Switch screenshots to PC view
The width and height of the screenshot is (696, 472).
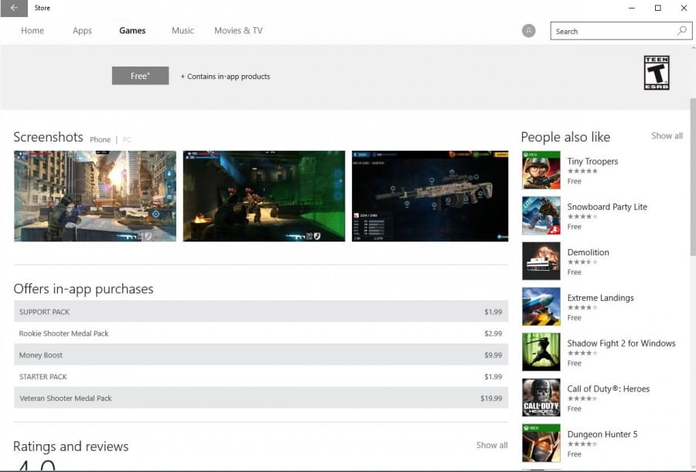coord(127,139)
